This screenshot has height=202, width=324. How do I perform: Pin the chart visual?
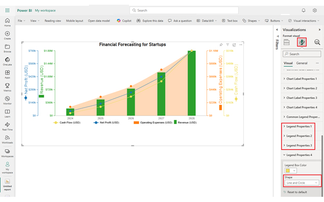tap(221, 45)
